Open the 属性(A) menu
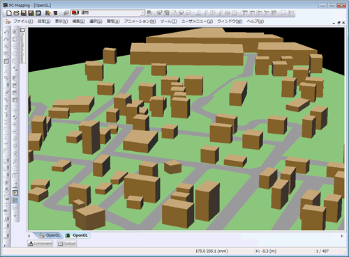349x257 pixels. tap(113, 22)
